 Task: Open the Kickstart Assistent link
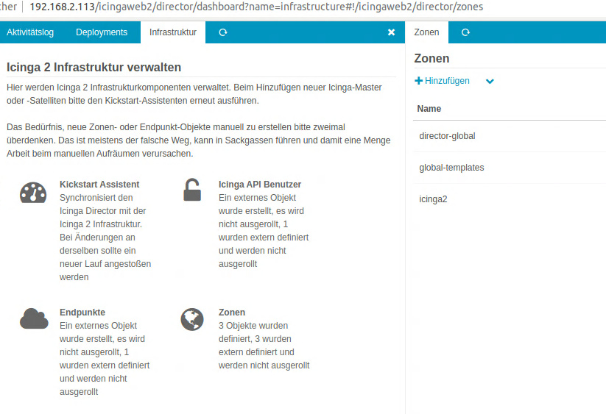pos(99,185)
